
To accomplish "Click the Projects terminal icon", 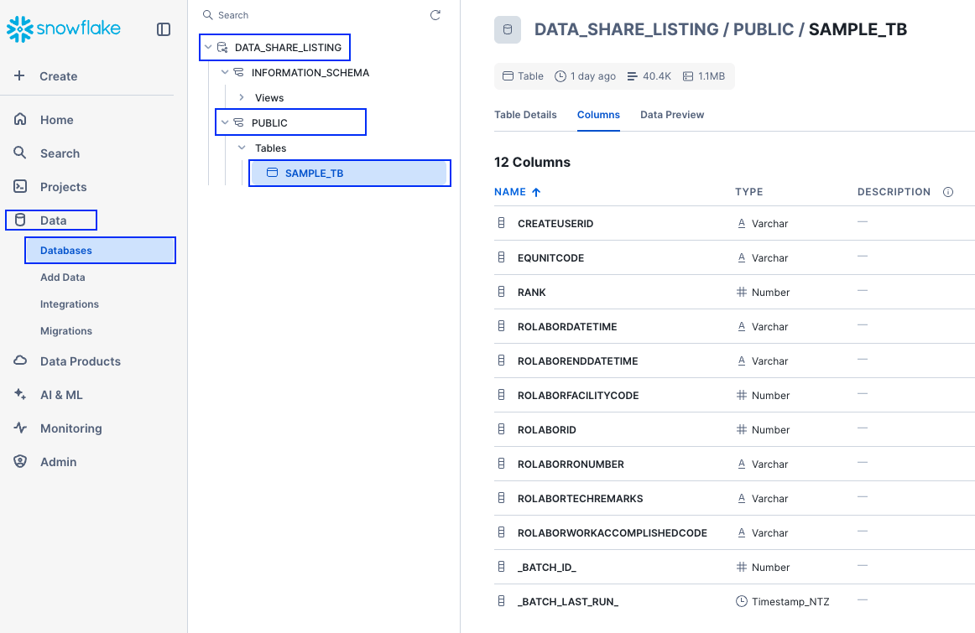I will [20, 186].
